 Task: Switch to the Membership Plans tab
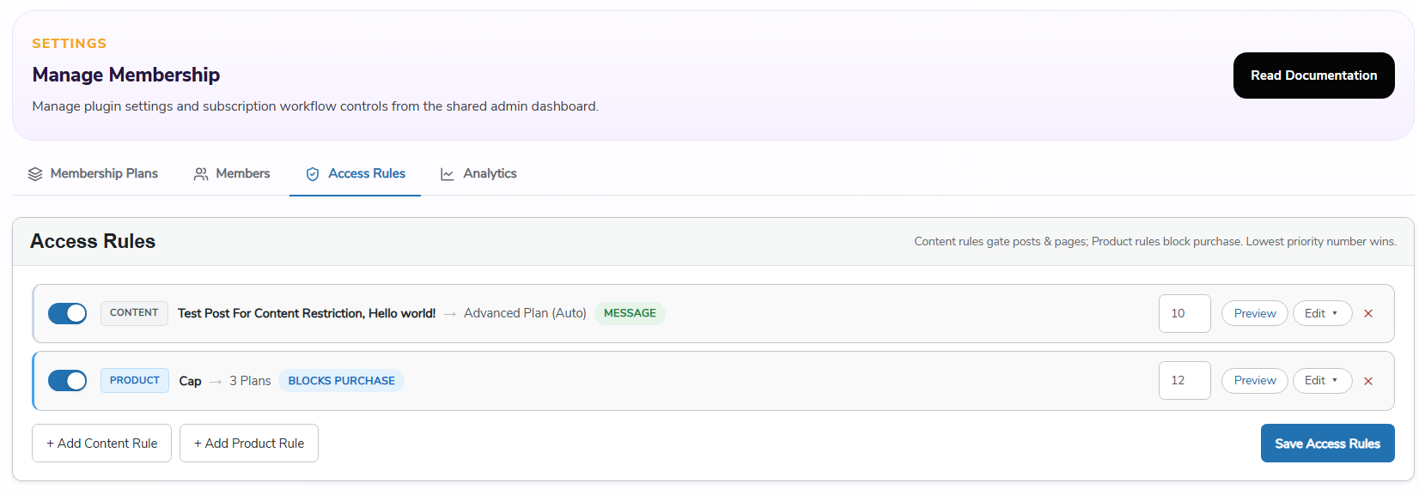[x=93, y=173]
